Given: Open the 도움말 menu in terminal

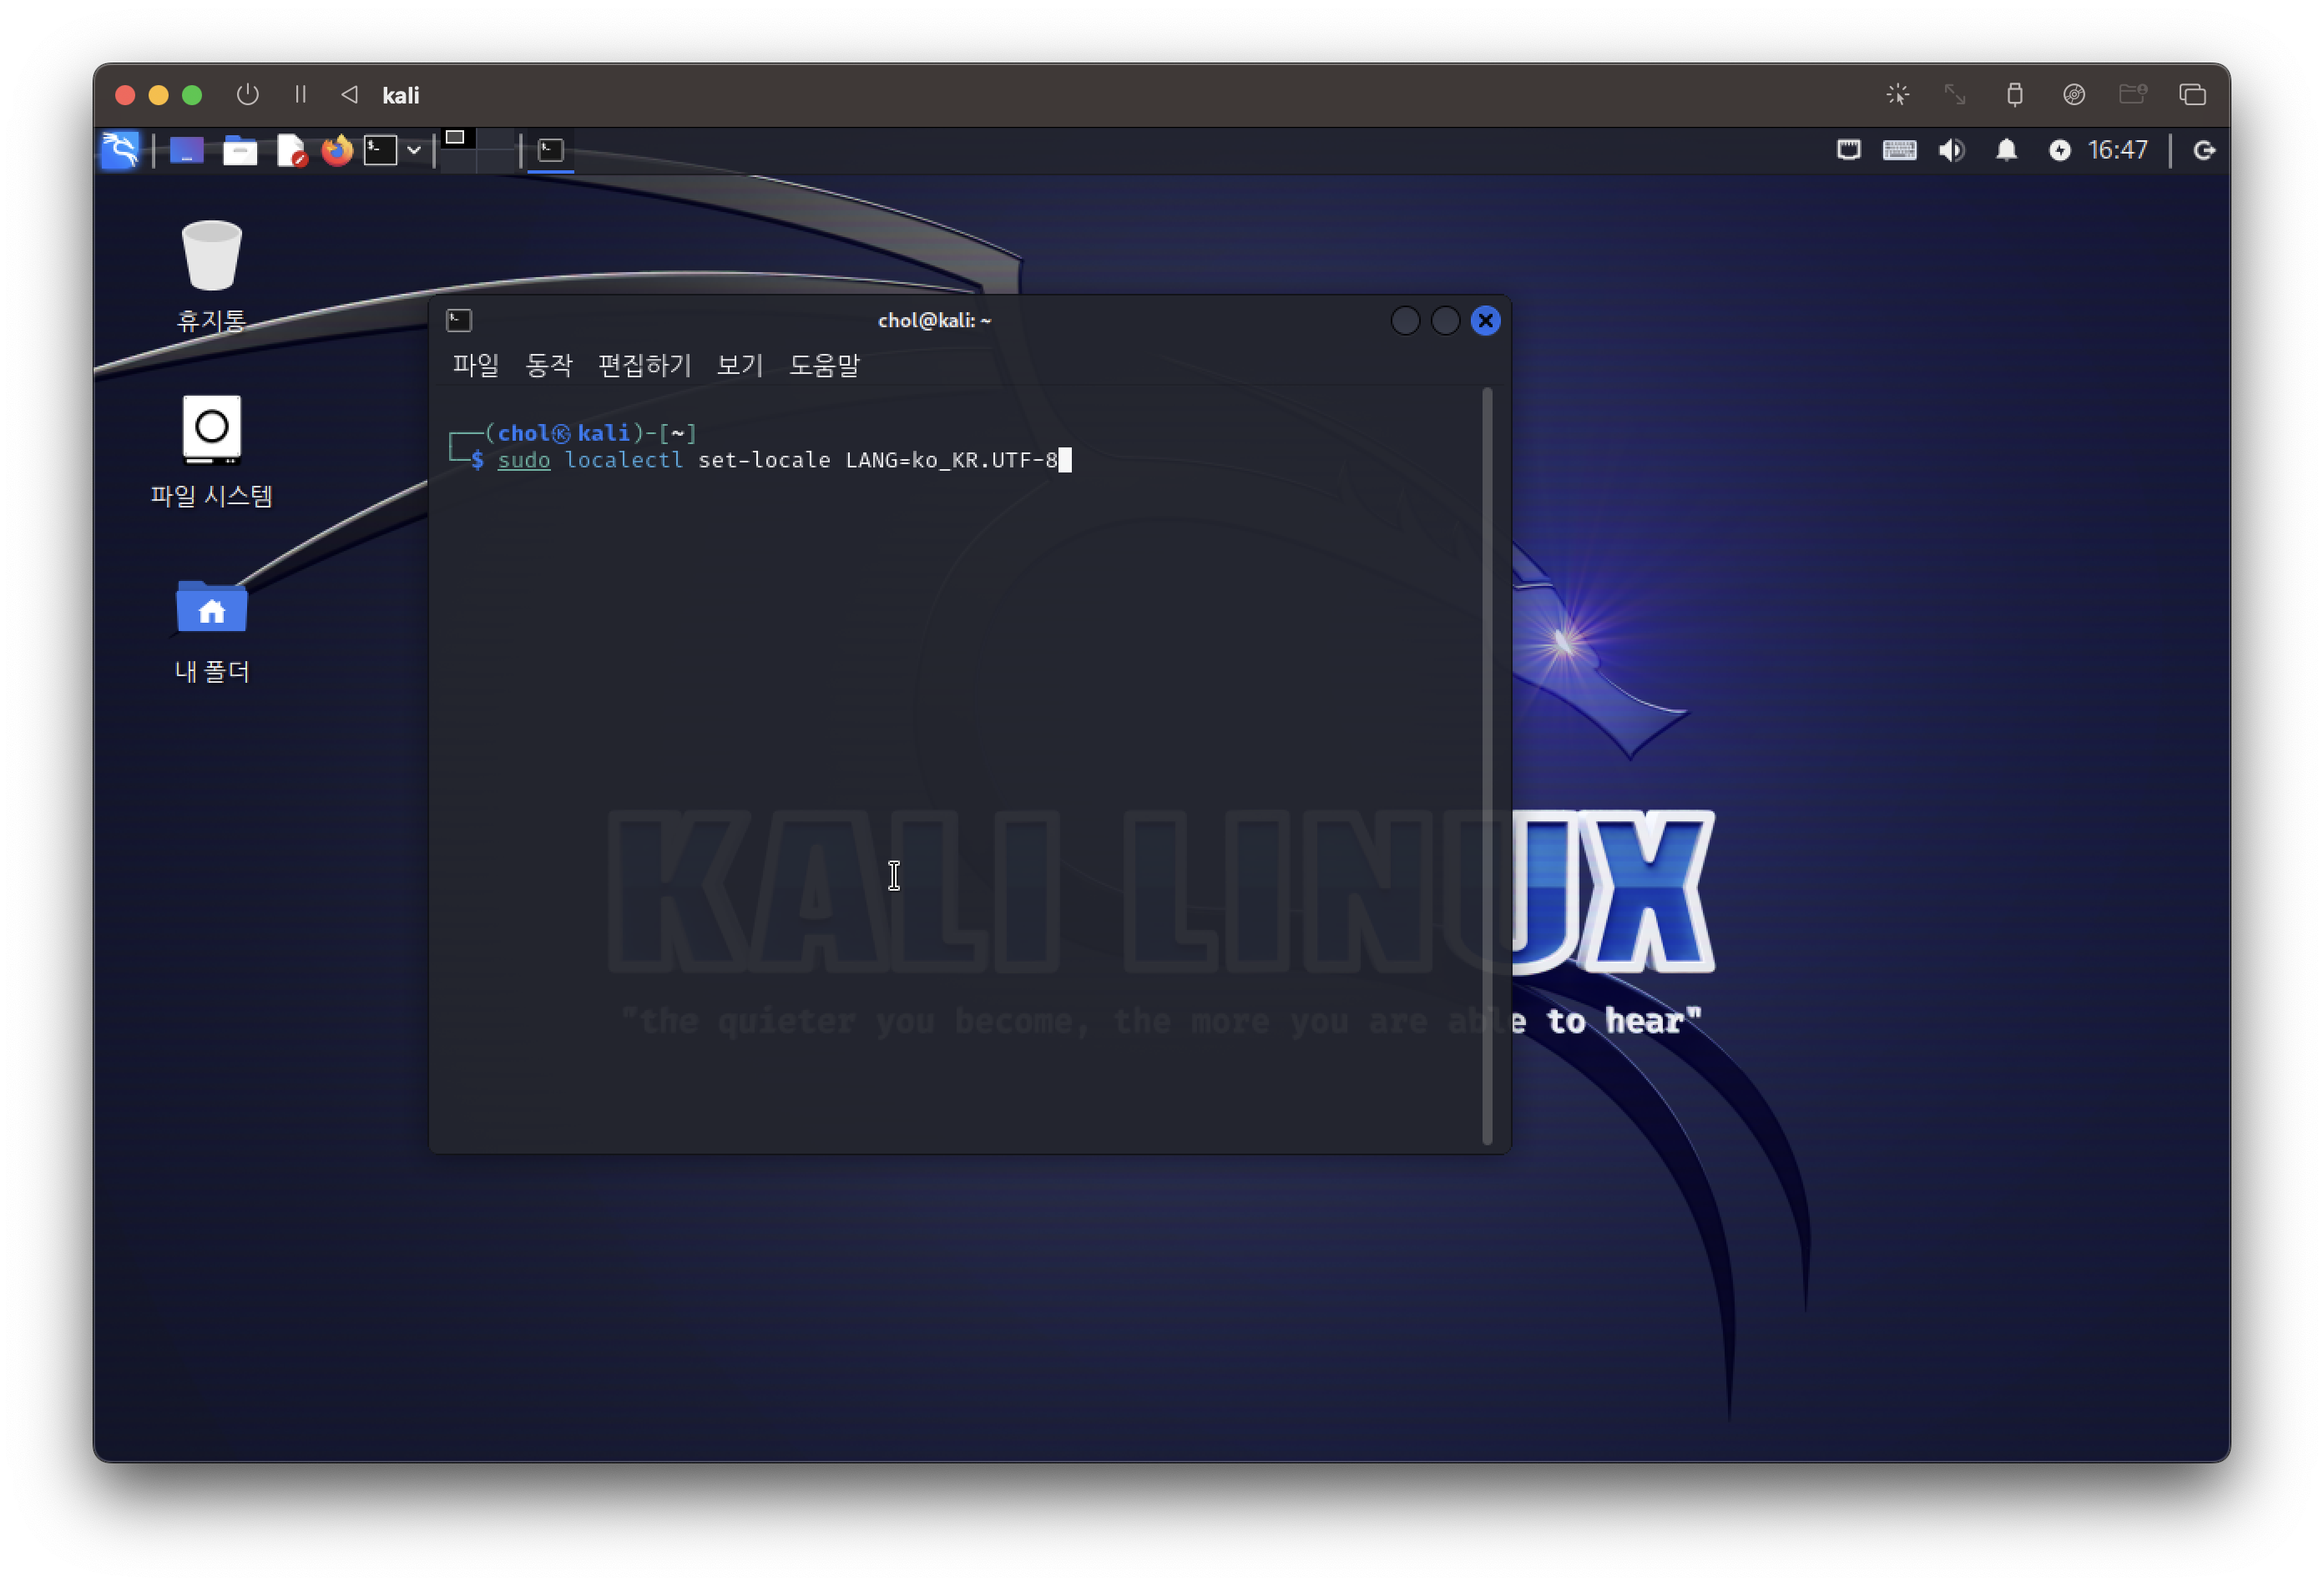Looking at the screenshot, I should click(x=824, y=365).
